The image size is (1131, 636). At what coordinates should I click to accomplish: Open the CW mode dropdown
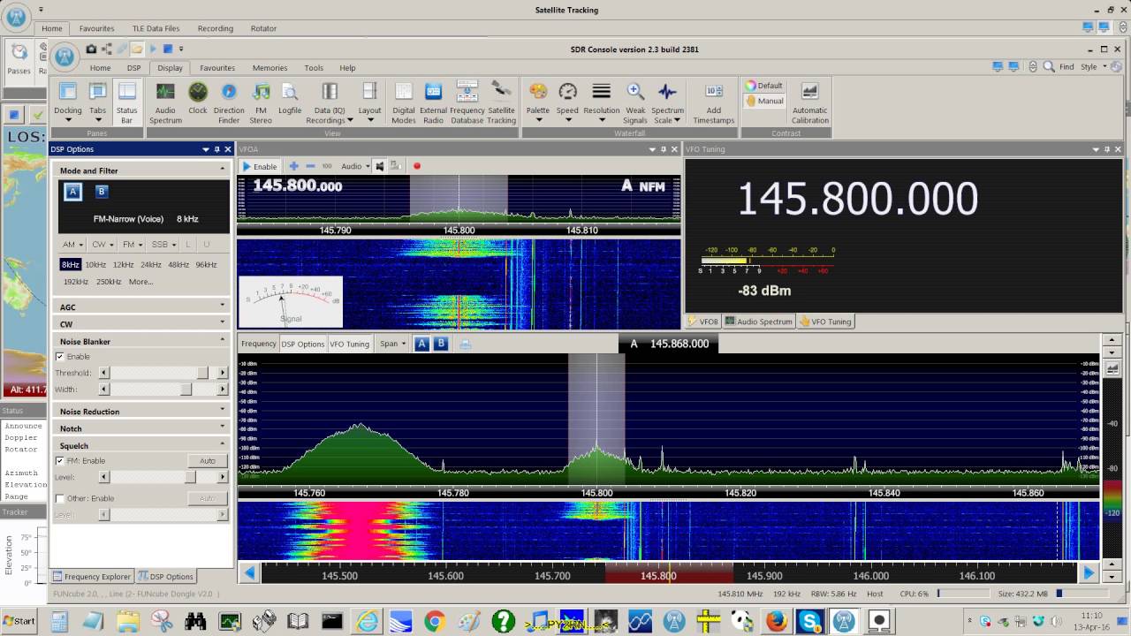(101, 245)
